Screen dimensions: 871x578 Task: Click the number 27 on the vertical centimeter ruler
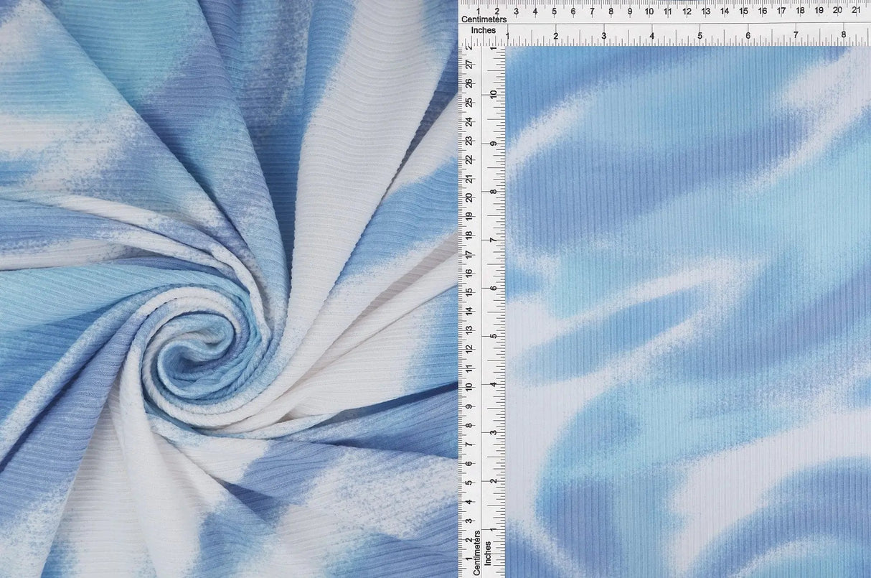coord(471,63)
